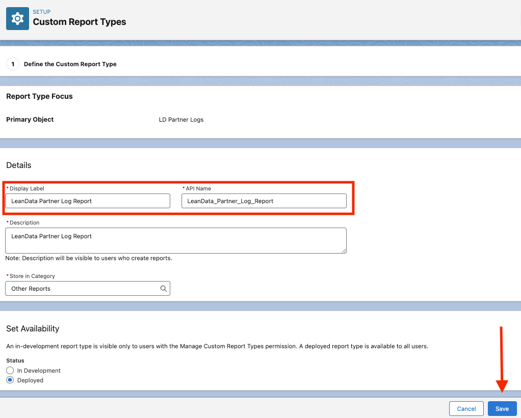
Task: Click the Description textarea resize handle
Action: point(344,251)
